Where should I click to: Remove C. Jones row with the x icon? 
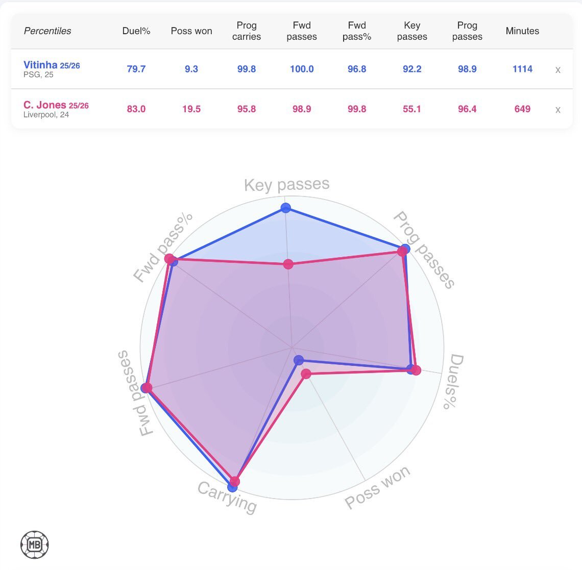557,110
